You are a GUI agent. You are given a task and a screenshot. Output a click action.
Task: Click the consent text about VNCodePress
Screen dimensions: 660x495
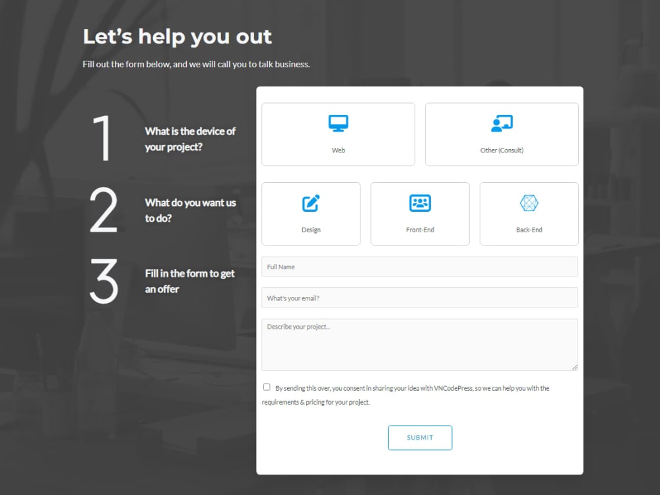coord(405,395)
